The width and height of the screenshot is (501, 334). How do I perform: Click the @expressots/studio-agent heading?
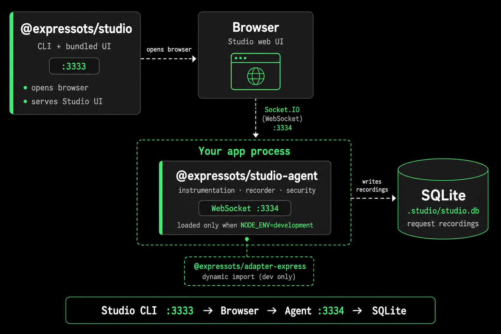point(247,176)
